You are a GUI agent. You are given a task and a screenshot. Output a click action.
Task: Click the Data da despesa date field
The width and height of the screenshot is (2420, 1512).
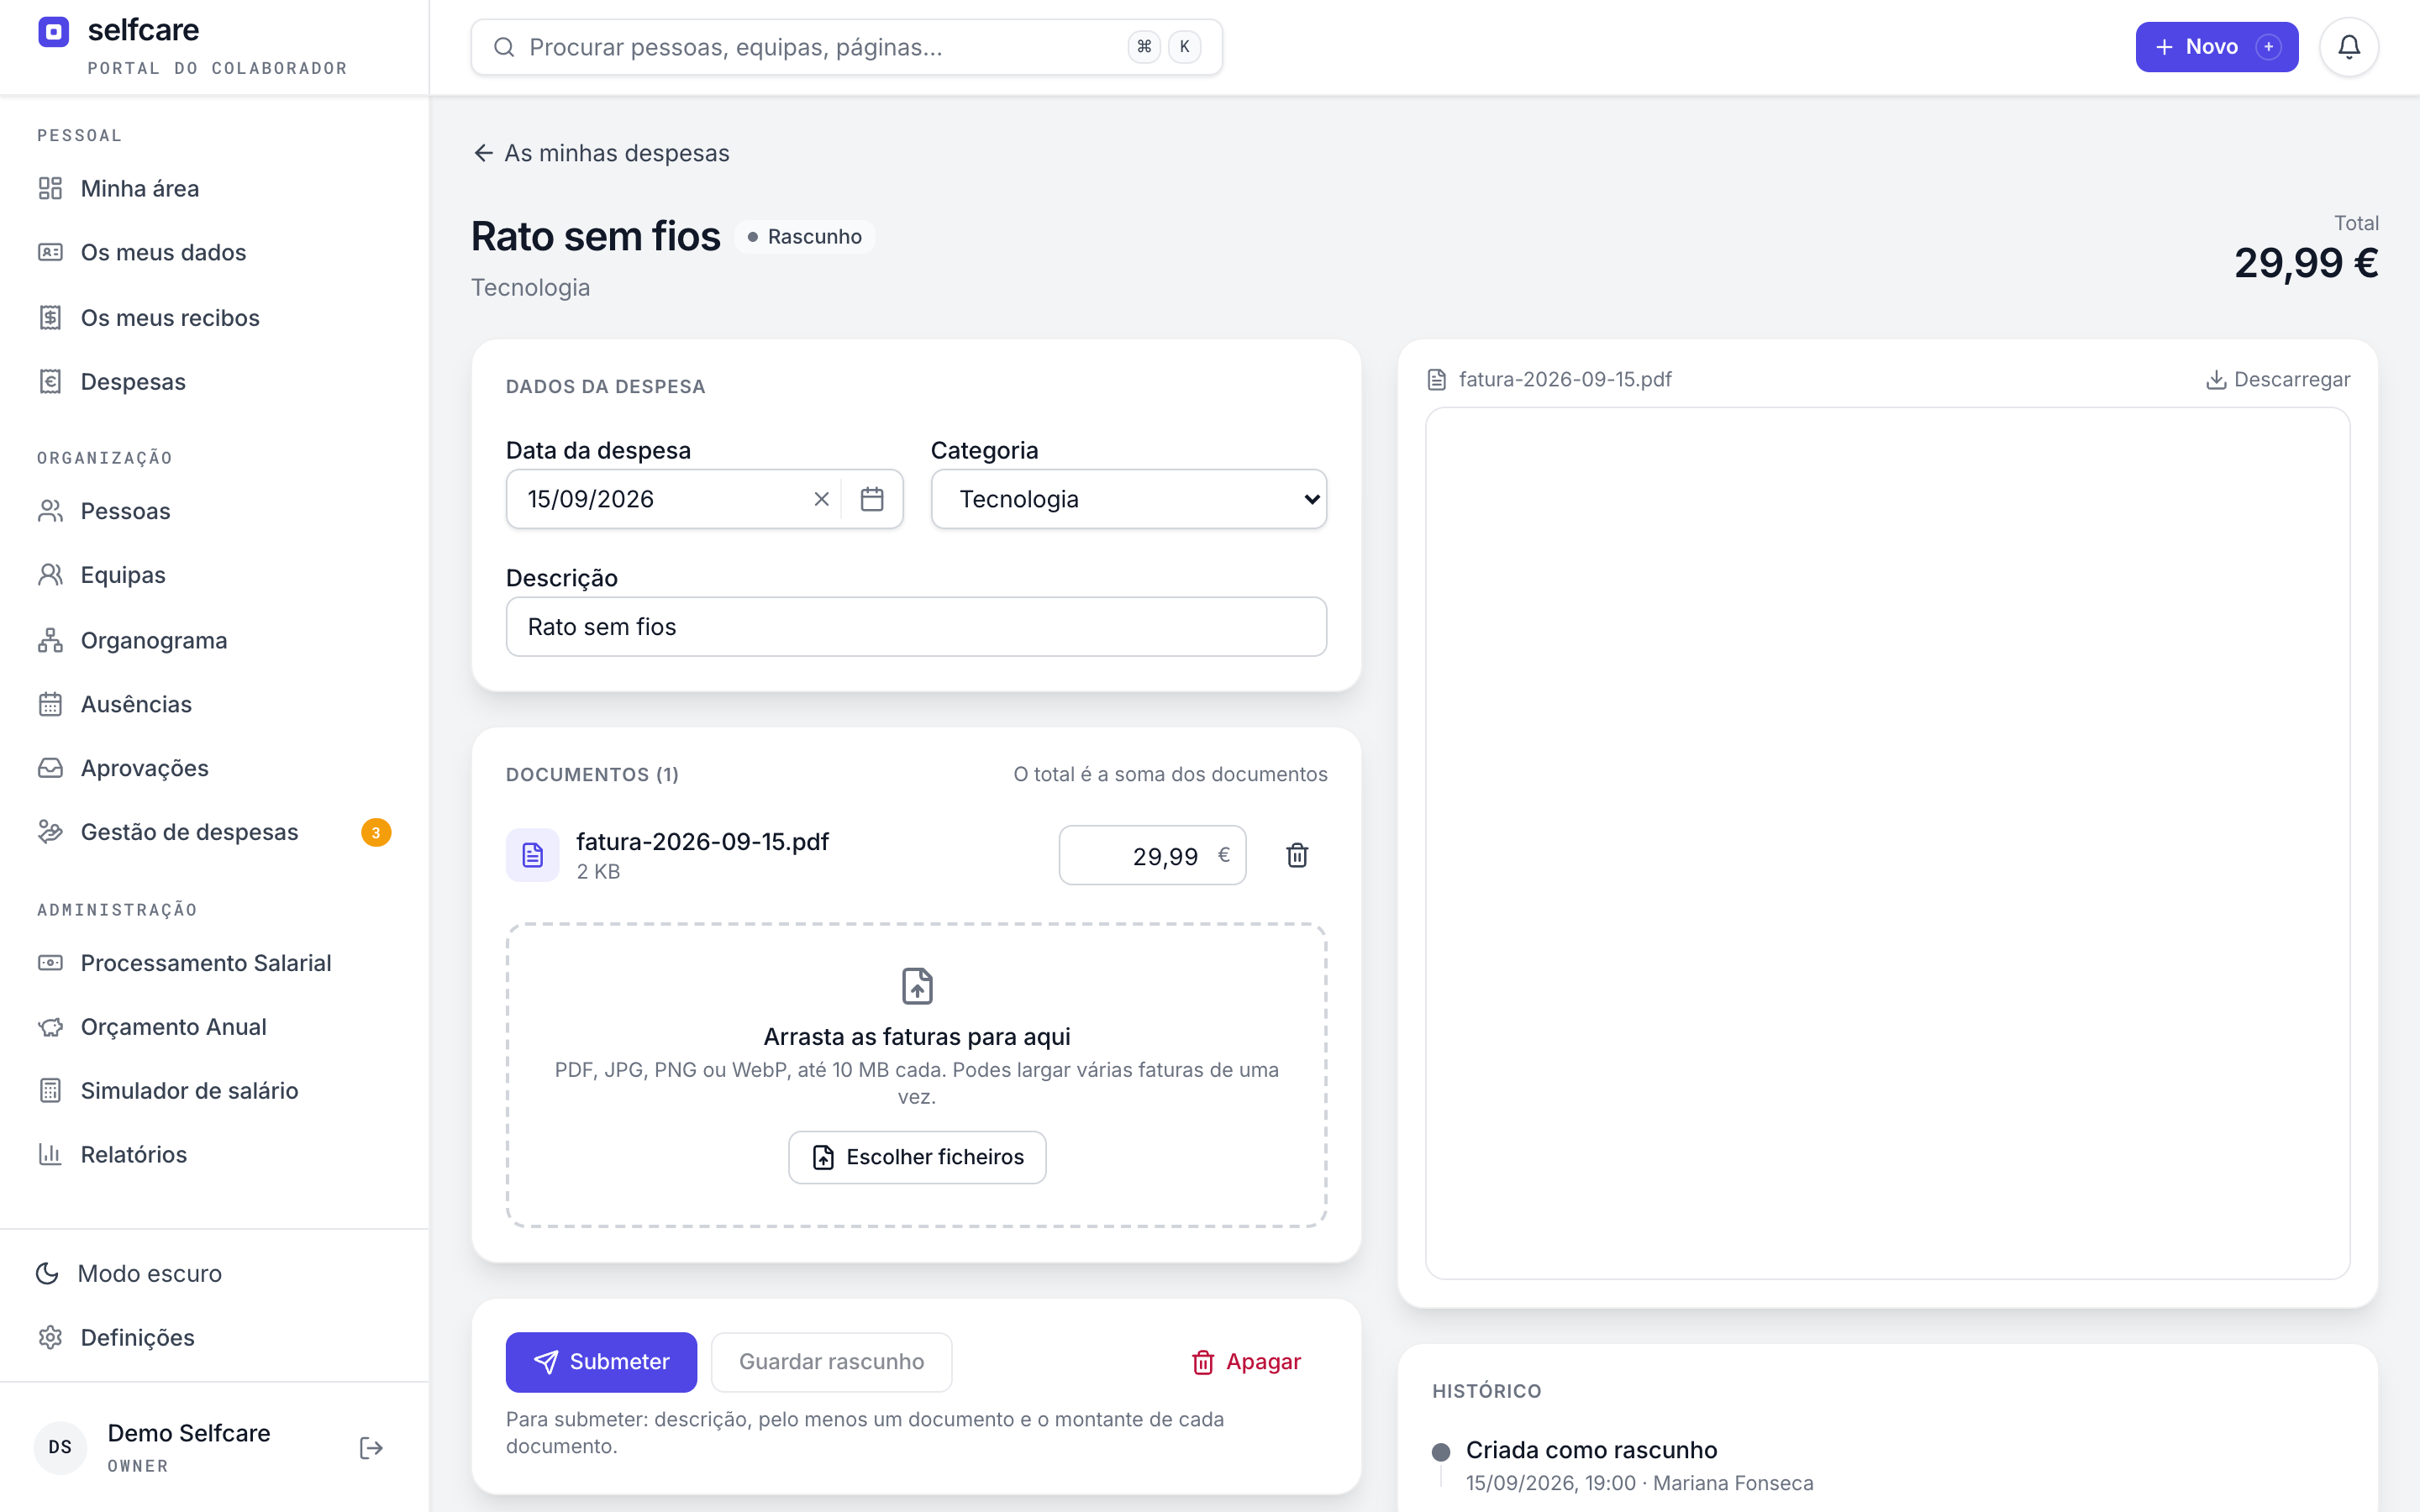coord(704,499)
